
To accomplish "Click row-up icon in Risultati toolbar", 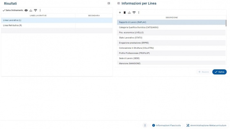I will click(x=31, y=10).
